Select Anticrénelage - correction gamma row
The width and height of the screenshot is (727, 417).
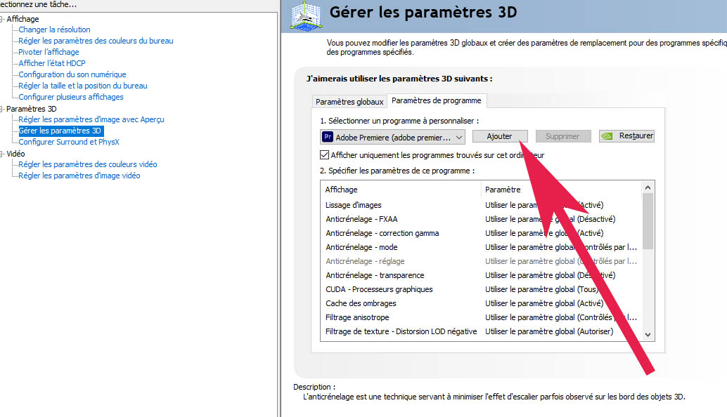481,233
